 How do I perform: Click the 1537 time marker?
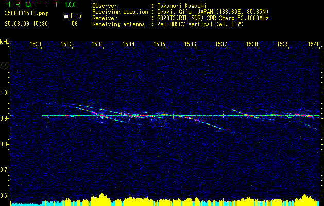click(221, 44)
